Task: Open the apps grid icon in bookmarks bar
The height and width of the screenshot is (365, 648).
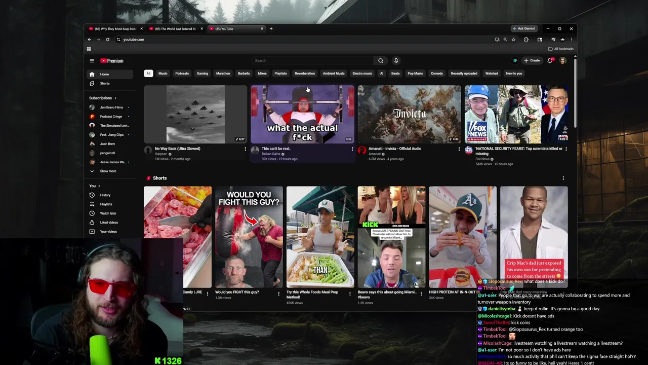Action: [x=89, y=49]
